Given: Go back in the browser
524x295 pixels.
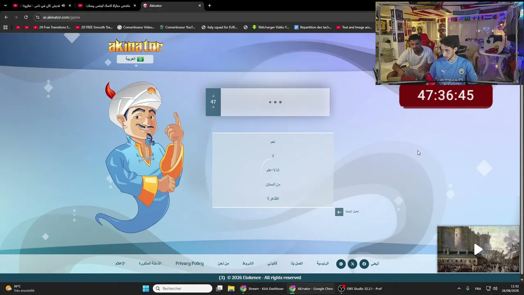Looking at the screenshot, I should pos(6,17).
